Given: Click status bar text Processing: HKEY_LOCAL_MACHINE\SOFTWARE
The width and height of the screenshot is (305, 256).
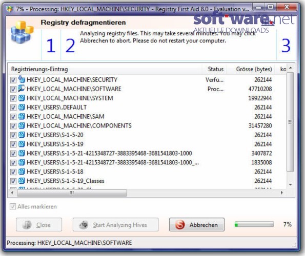Looking at the screenshot, I should click(69, 243).
